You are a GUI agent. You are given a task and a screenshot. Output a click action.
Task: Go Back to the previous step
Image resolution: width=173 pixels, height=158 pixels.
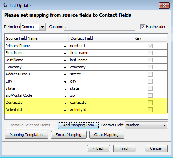click(x=98, y=148)
